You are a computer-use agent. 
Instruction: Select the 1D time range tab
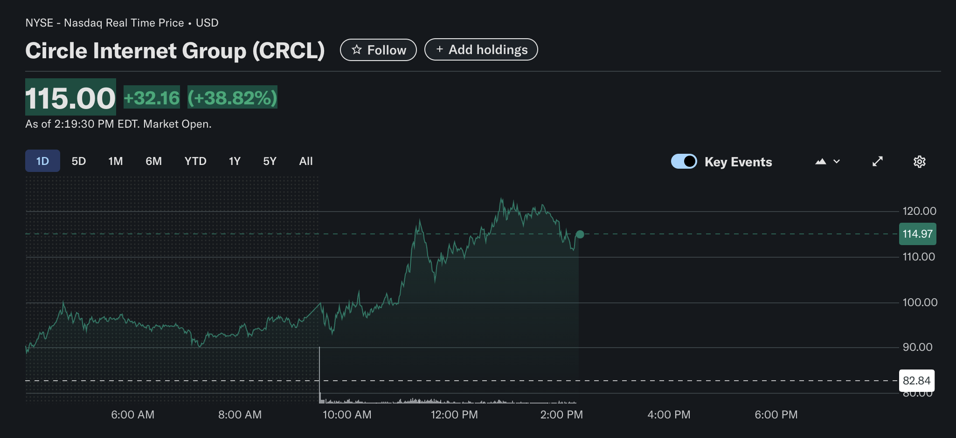(42, 161)
